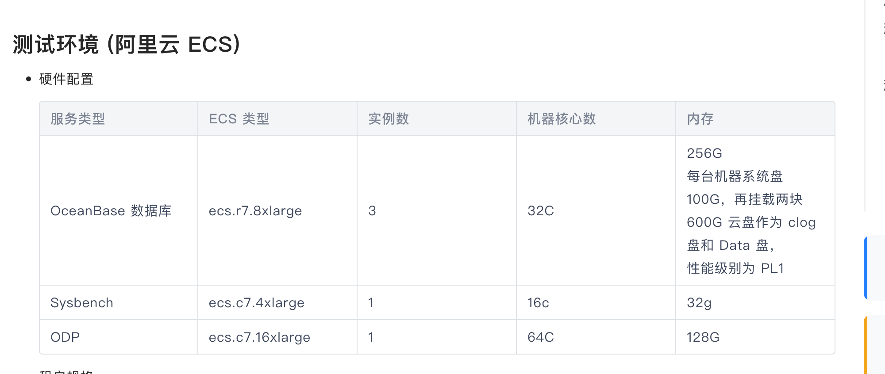Select the OceanBase 数据库 cell
This screenshot has width=885, height=374.
coord(111,210)
